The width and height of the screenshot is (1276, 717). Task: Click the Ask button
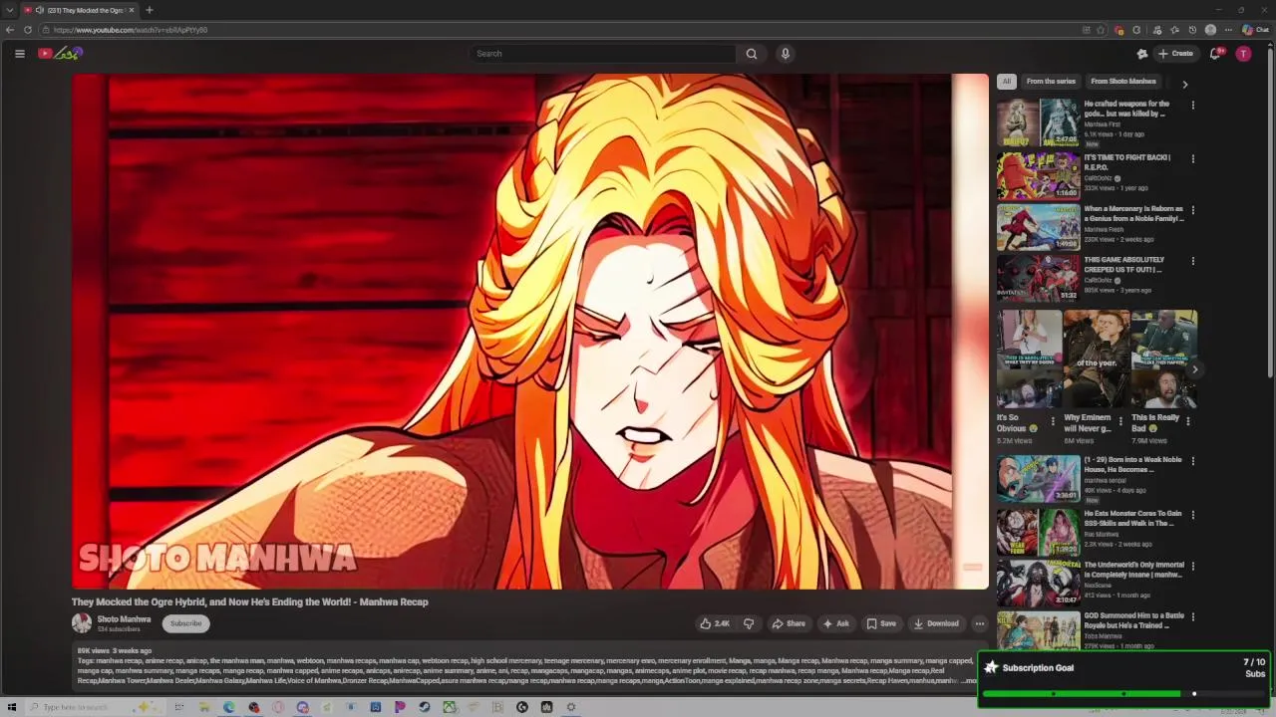coord(835,623)
